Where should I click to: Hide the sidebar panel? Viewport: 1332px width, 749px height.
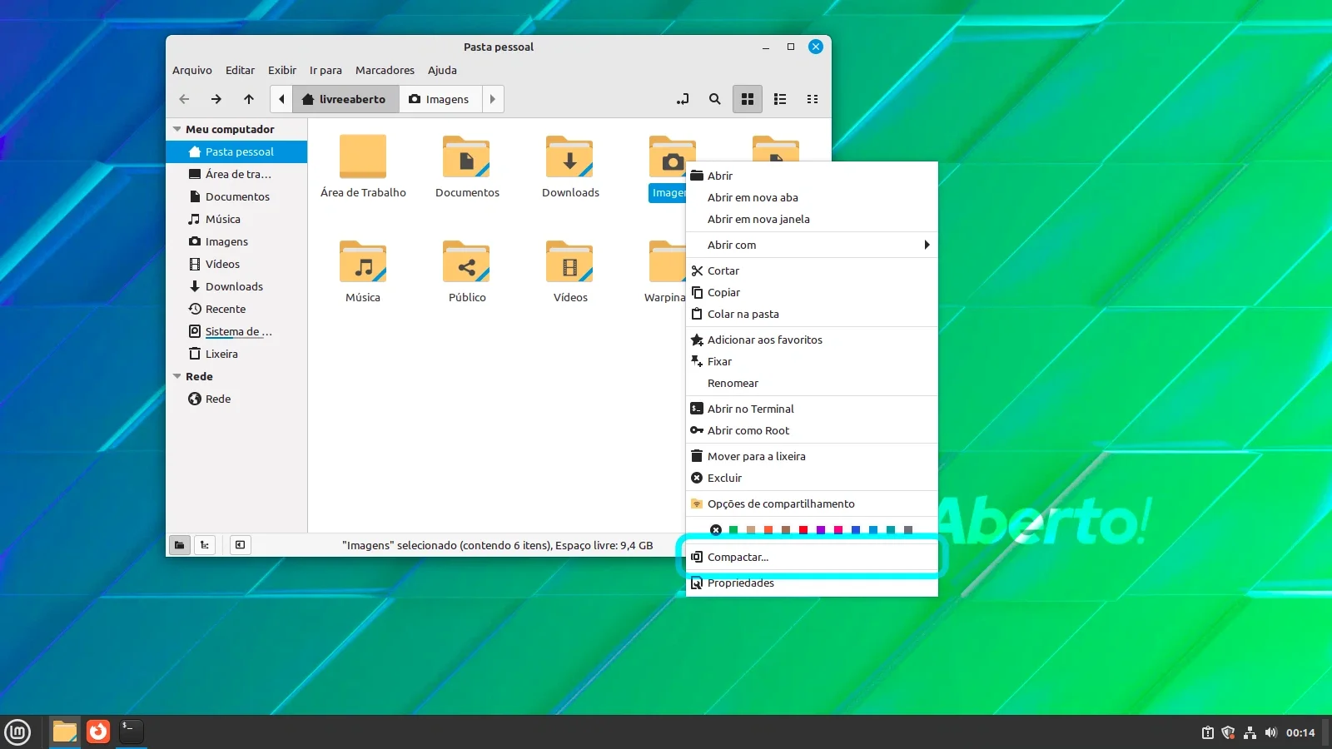pos(240,545)
